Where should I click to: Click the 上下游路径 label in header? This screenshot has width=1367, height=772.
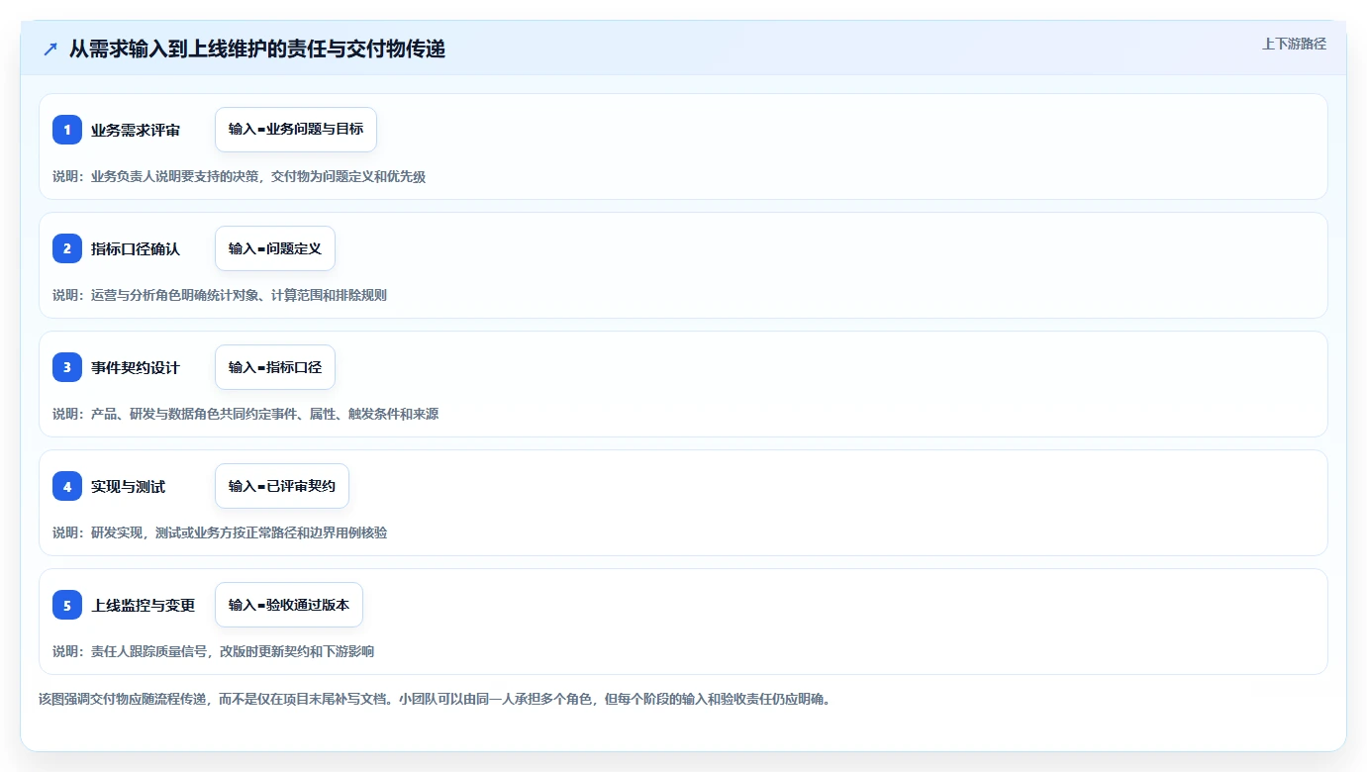click(x=1294, y=45)
